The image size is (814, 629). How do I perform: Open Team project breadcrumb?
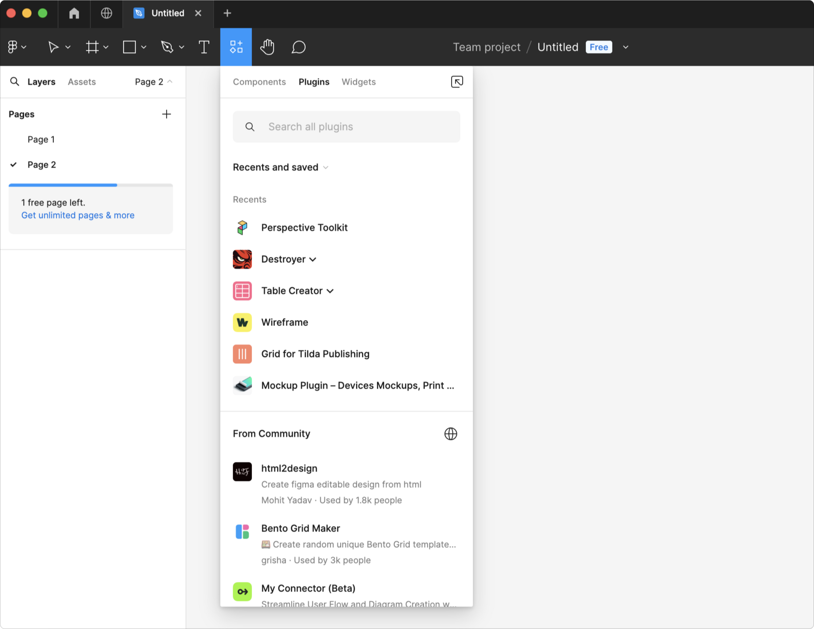(486, 47)
